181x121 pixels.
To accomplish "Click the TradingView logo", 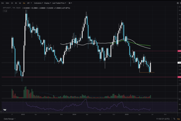I will 5,110.
